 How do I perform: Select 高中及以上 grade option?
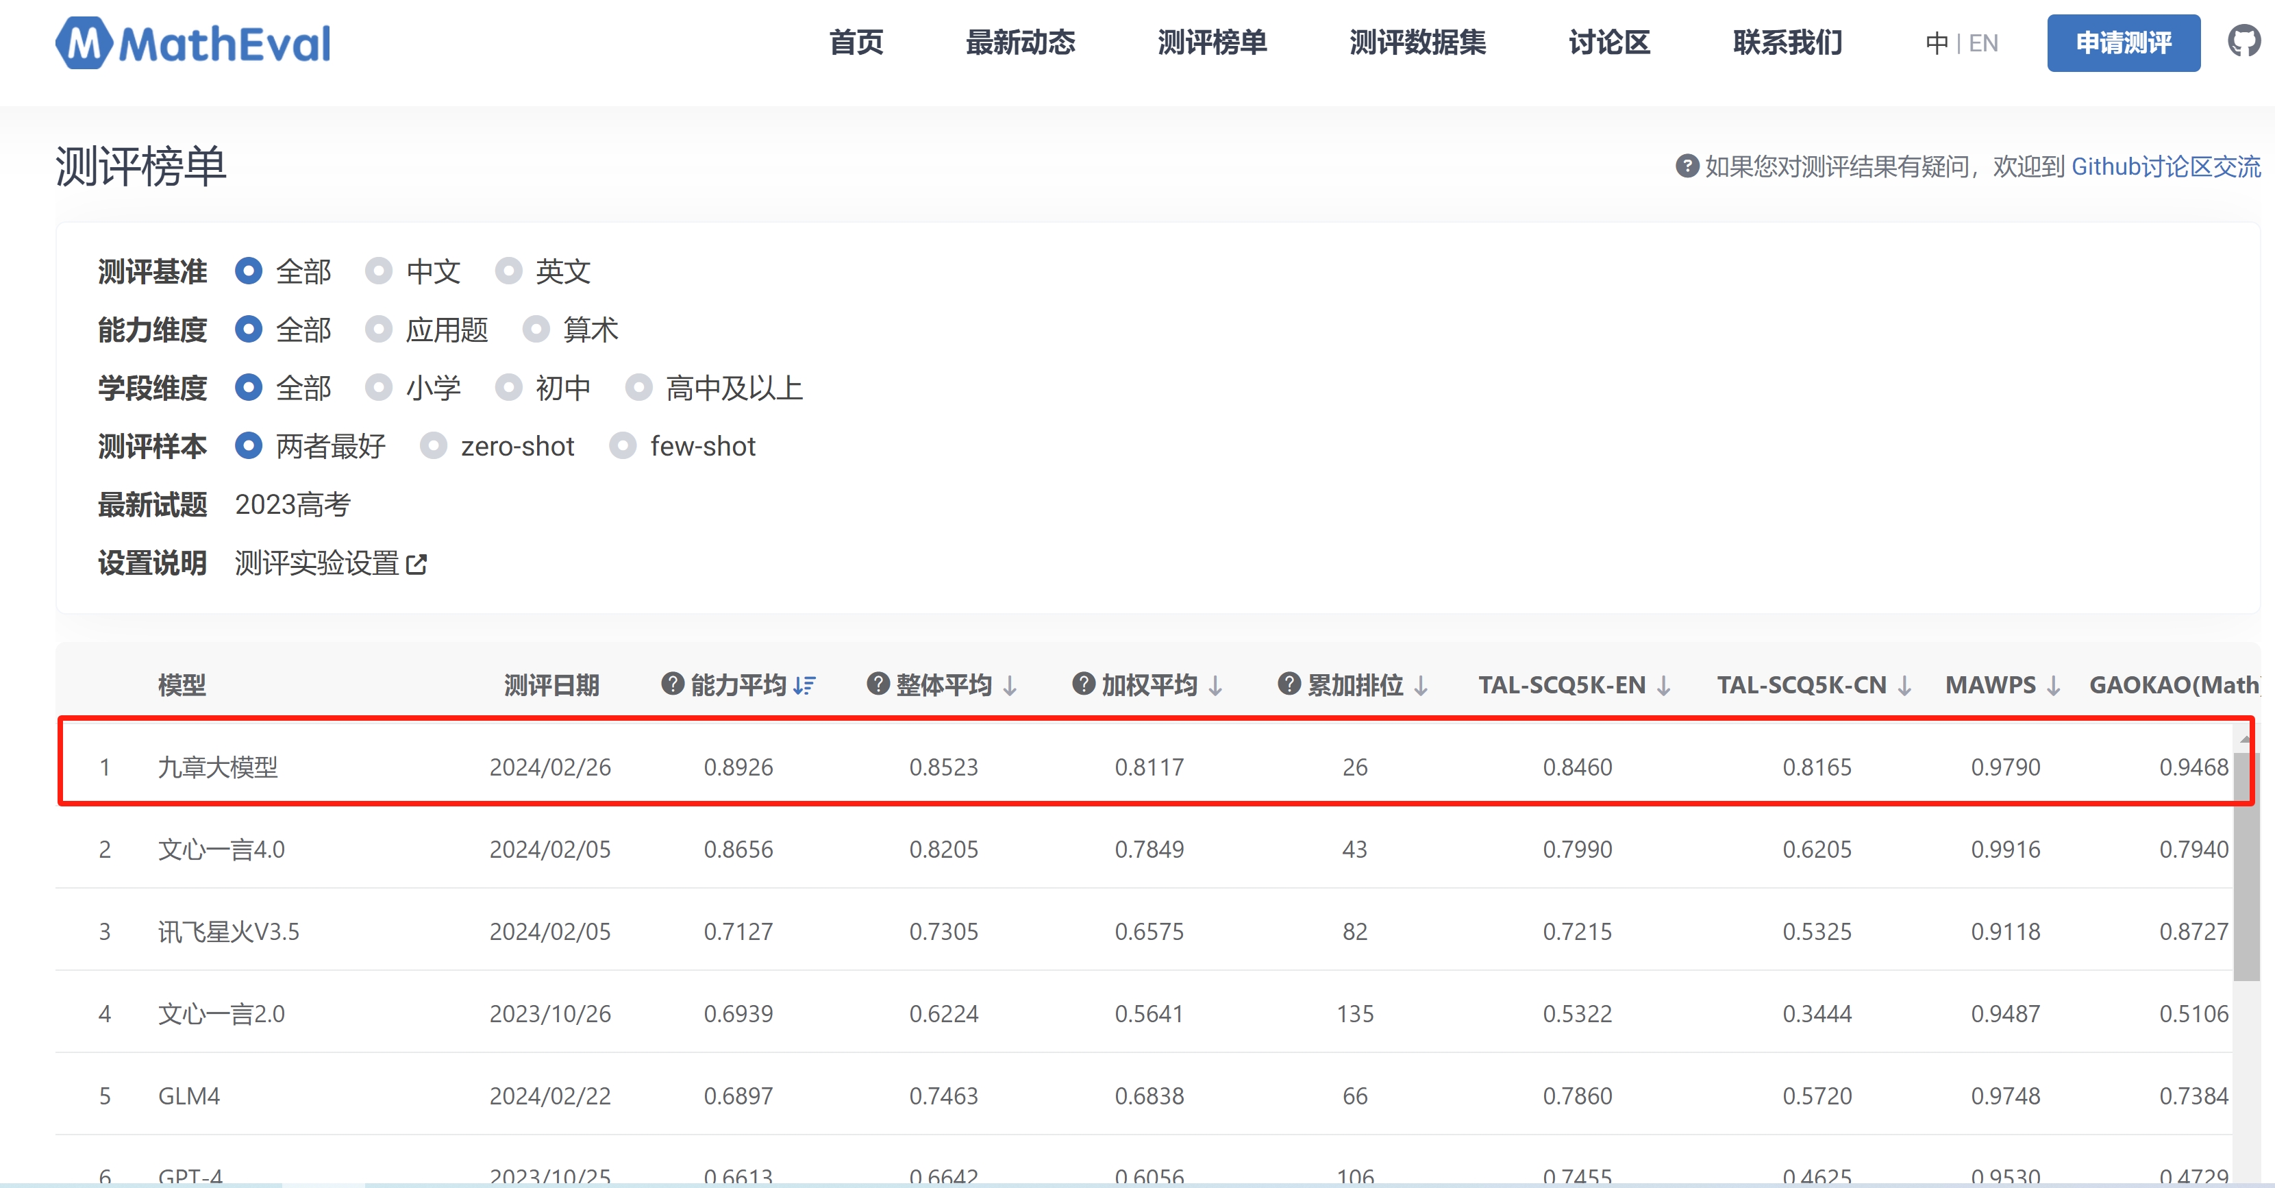(x=638, y=388)
